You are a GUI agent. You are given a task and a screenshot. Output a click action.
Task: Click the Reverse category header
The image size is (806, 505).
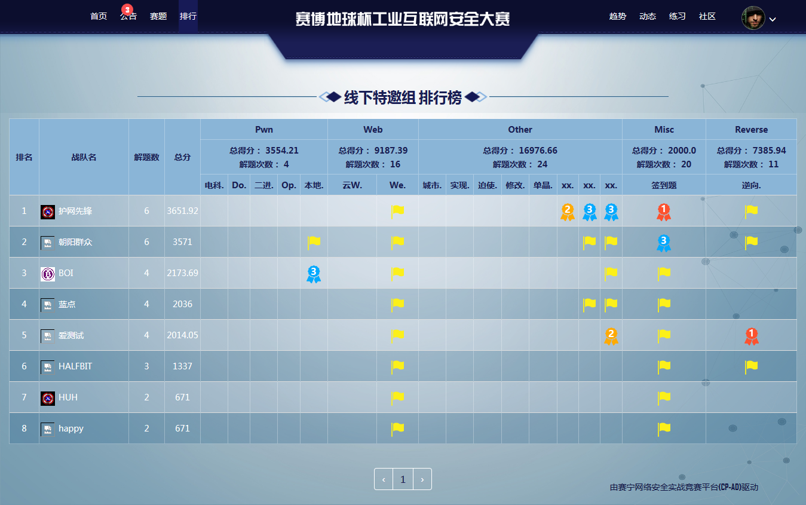tap(752, 130)
